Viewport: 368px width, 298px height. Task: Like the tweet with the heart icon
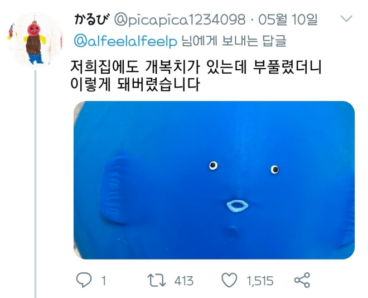point(229,280)
